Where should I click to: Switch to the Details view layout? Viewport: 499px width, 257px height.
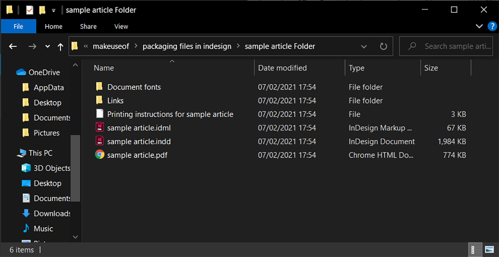(473, 250)
